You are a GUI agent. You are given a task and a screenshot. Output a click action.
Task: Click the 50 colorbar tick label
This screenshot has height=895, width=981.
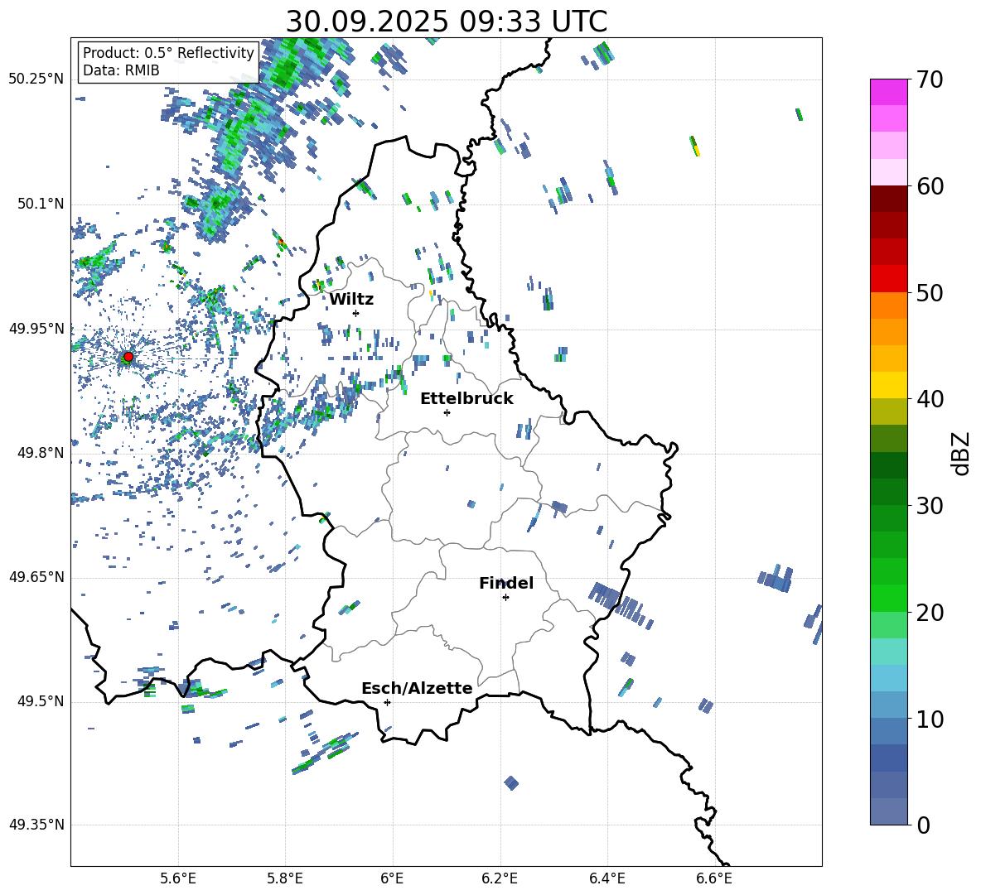tap(930, 292)
